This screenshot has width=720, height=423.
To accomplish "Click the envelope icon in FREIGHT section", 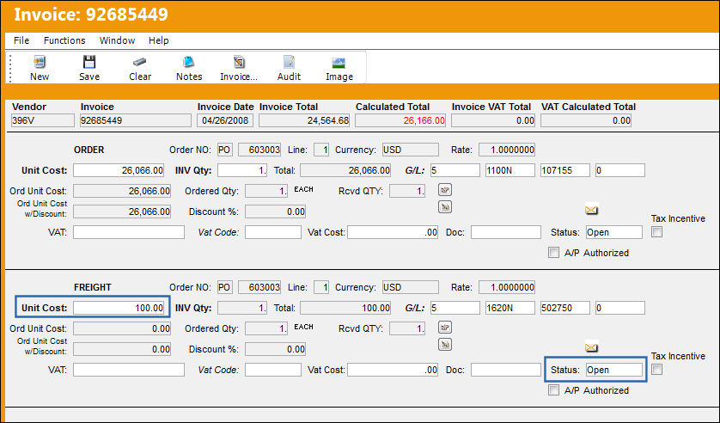I will point(591,347).
